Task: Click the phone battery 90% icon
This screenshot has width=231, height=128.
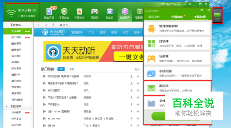Action: point(217,16)
